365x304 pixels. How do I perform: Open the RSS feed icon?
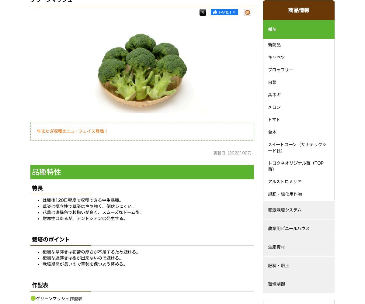pos(248,12)
